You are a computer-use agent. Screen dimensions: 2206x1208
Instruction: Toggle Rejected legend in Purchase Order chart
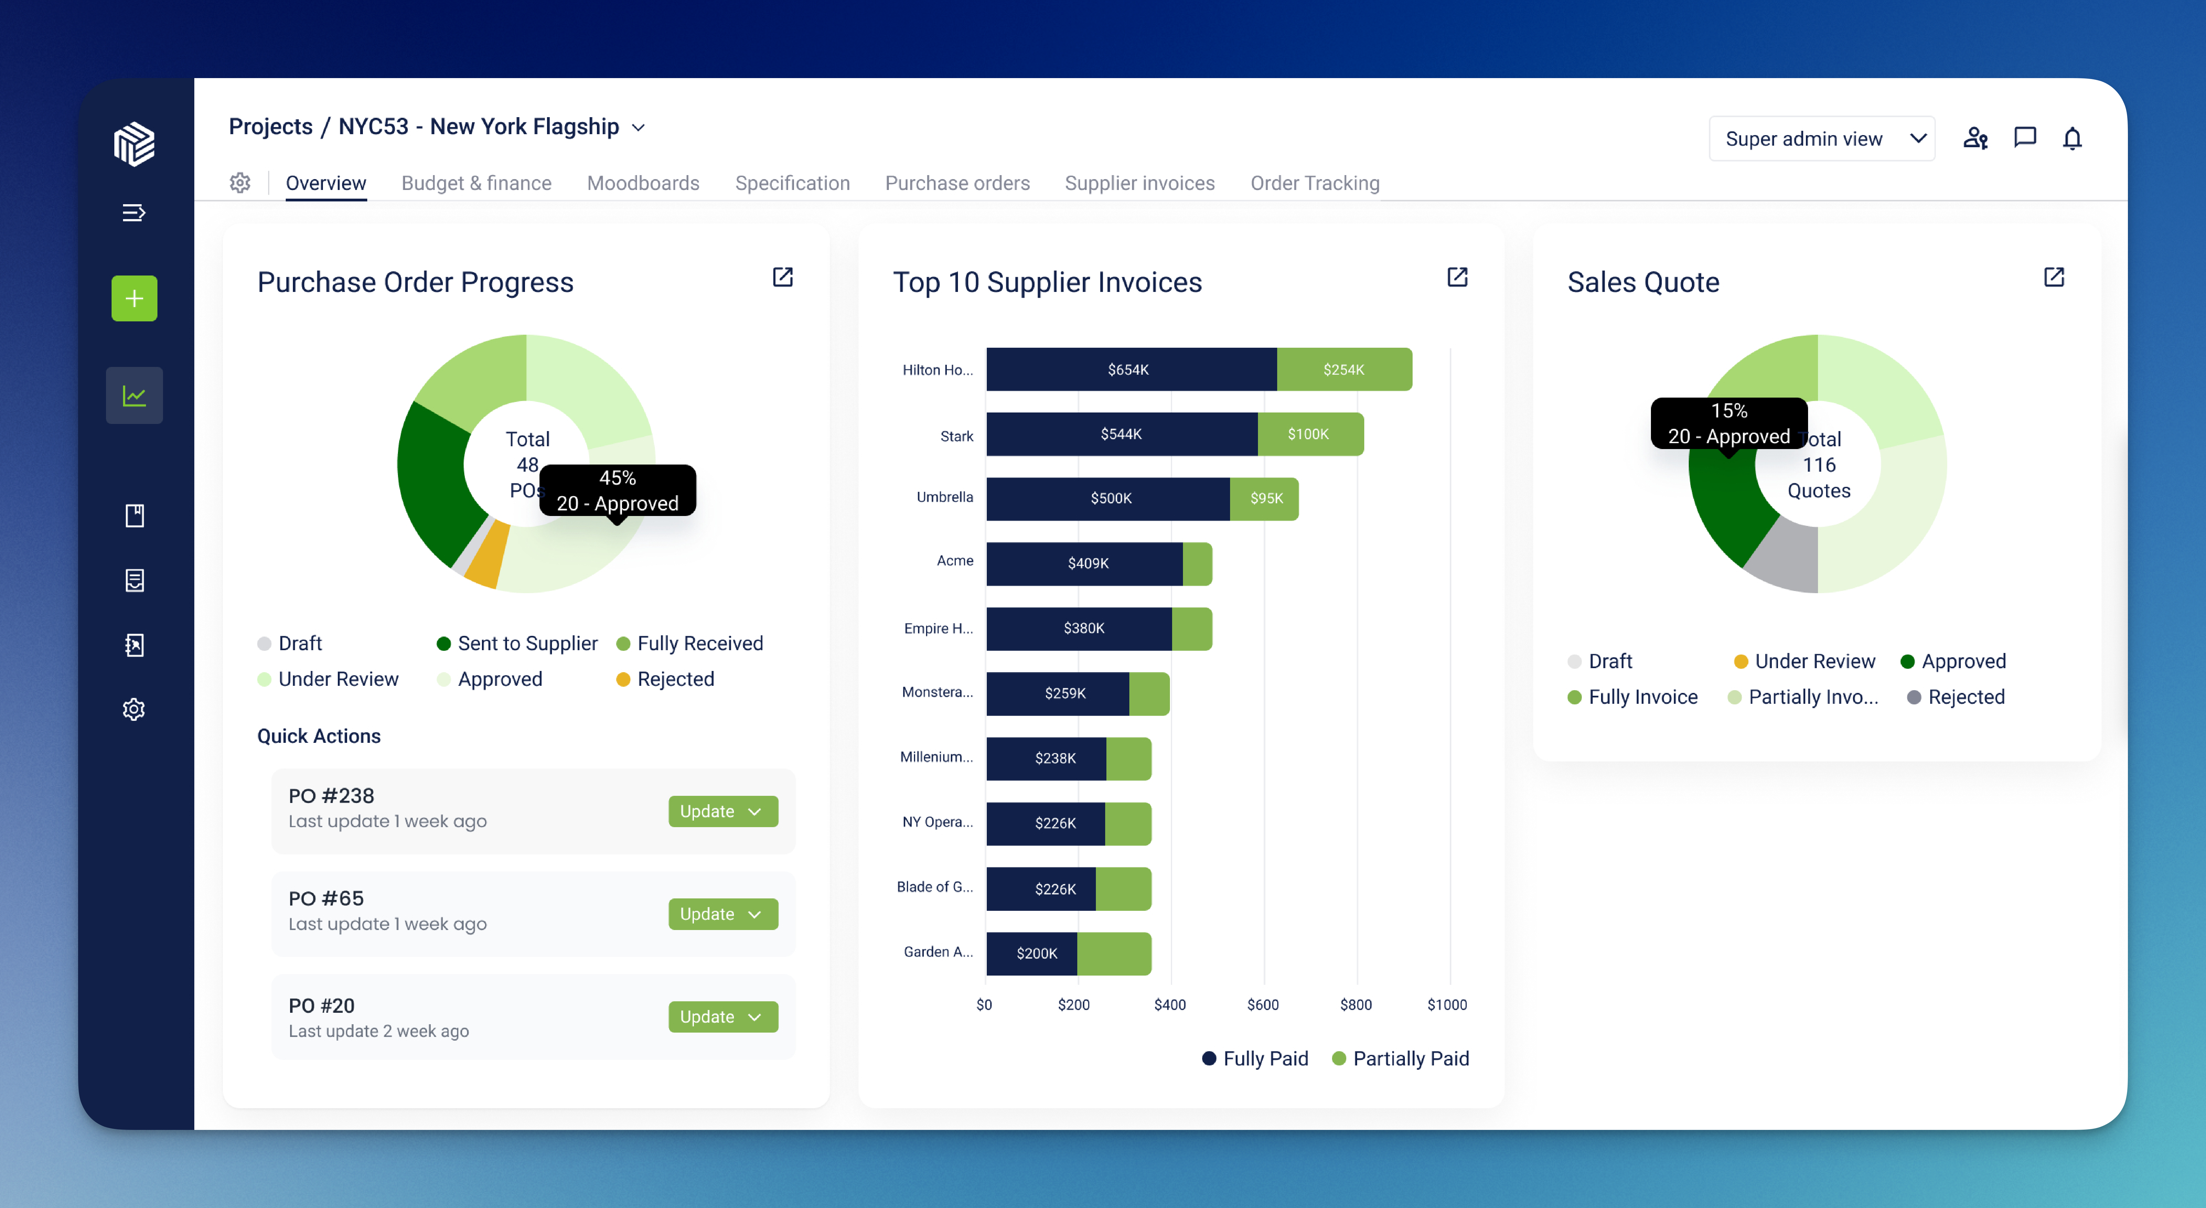click(665, 679)
